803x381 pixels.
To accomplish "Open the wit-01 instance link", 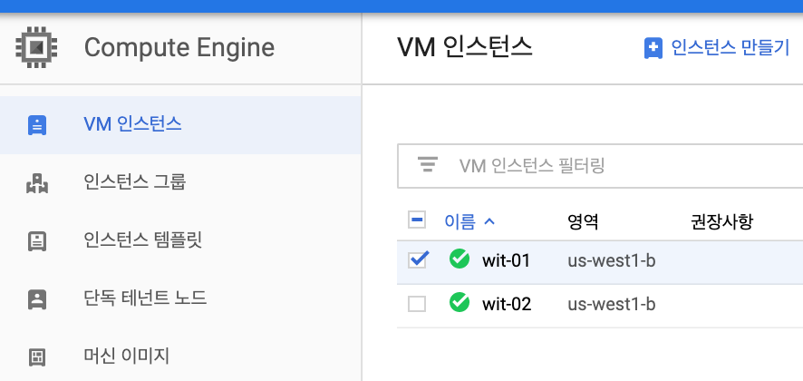I will [x=506, y=261].
